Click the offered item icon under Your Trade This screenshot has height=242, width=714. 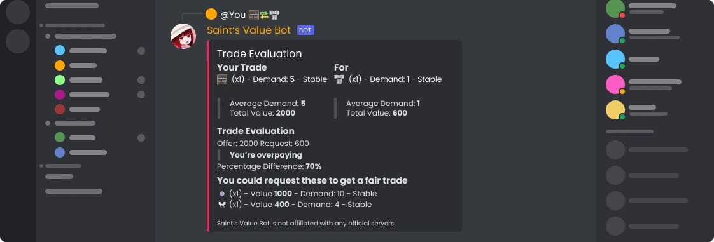pos(221,79)
